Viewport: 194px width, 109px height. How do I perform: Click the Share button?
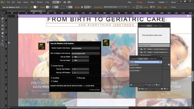(x=173, y=2)
